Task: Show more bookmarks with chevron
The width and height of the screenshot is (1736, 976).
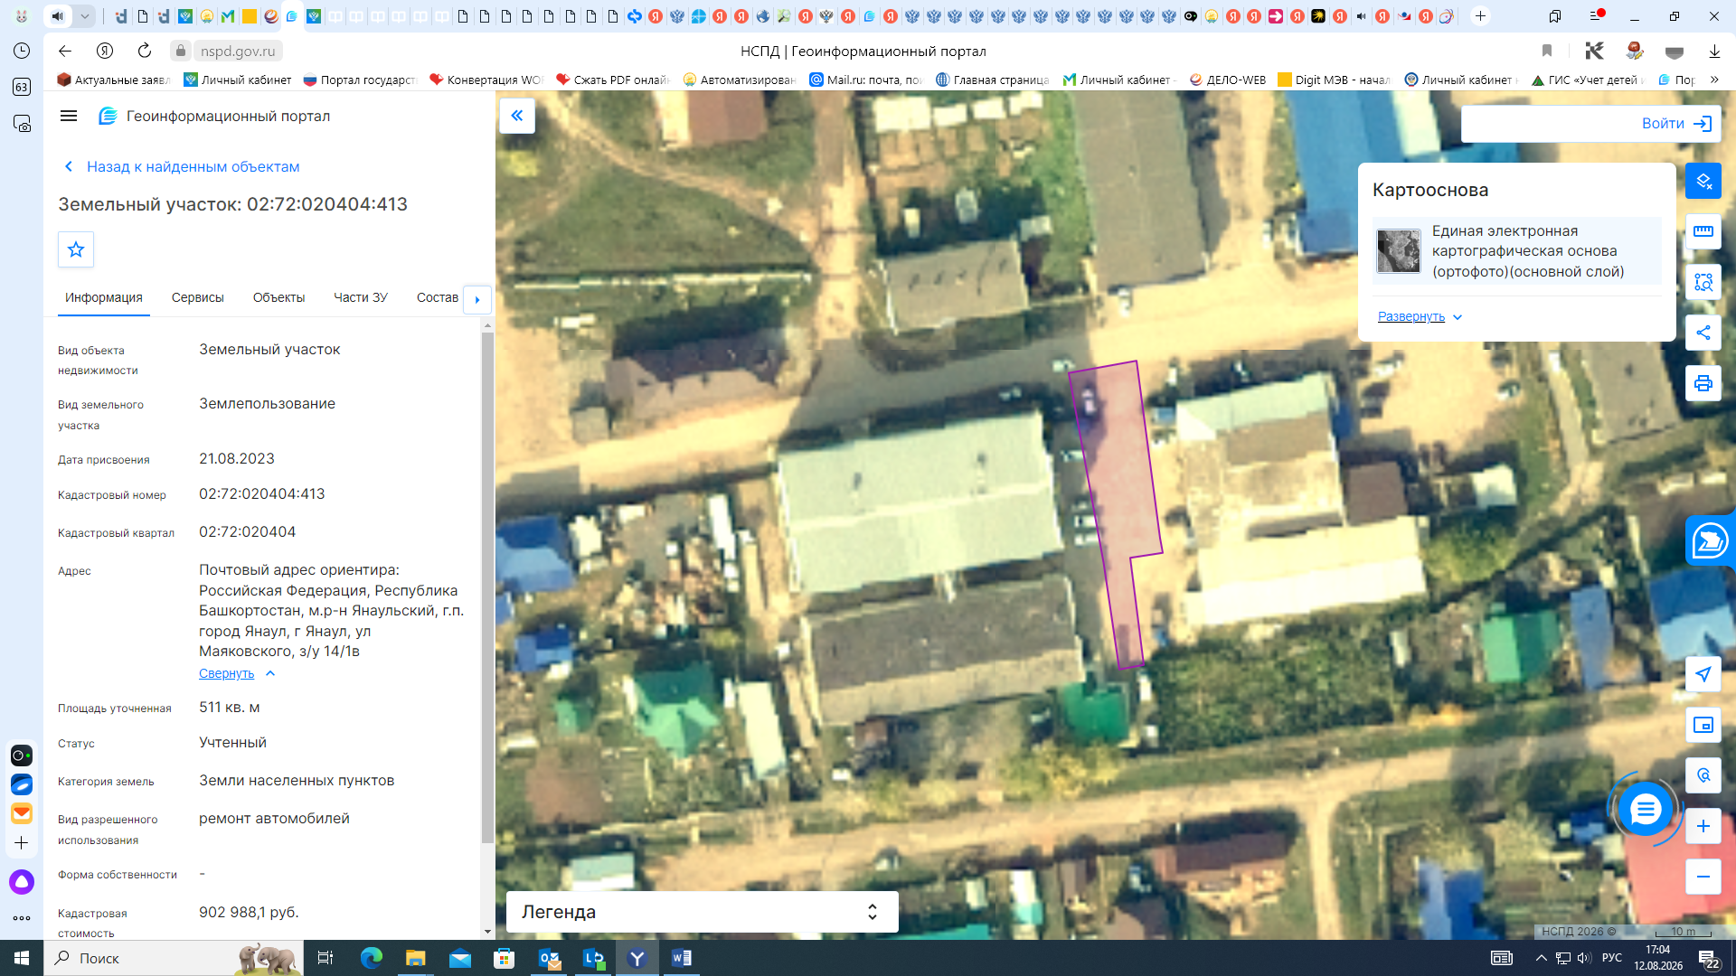Action: coord(1714,80)
